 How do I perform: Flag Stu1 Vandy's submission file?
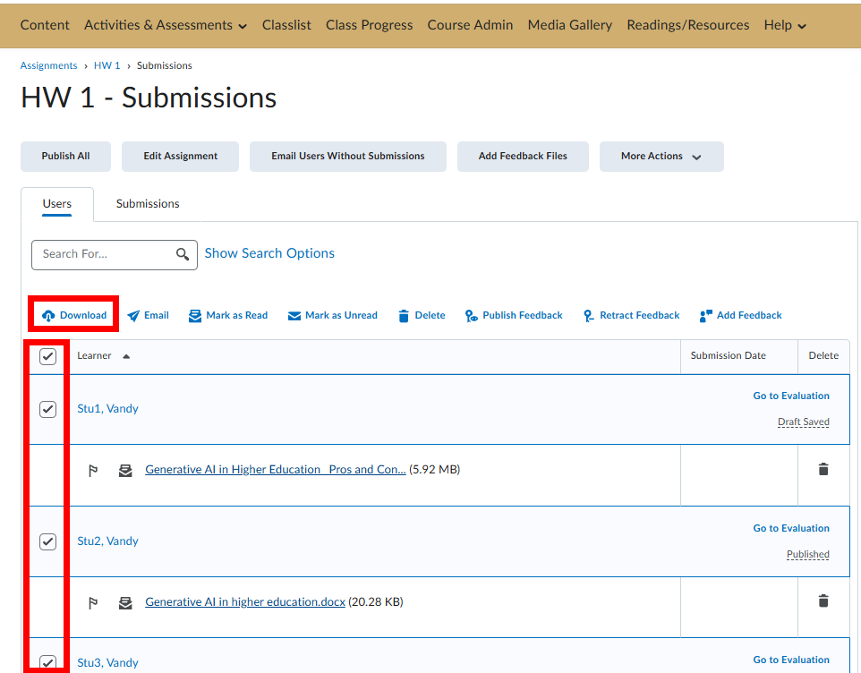93,471
